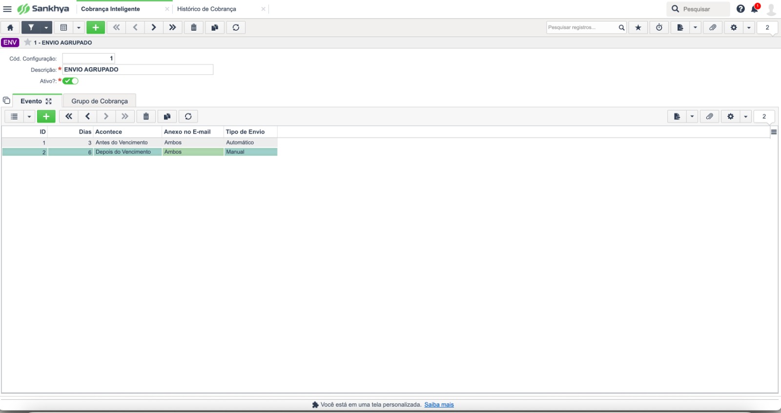Refresh the Evento grid
This screenshot has width=781, height=413.
coord(188,117)
